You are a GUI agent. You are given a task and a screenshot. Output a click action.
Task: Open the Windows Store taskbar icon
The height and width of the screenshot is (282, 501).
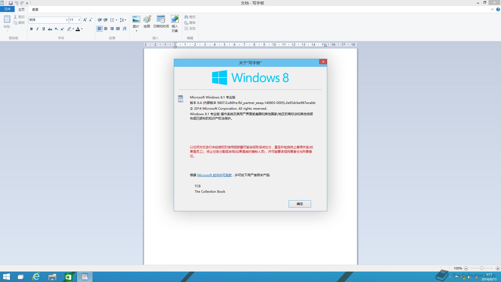[68, 277]
